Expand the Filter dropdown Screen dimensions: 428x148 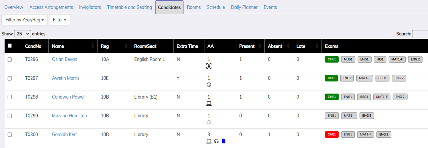[x=59, y=20]
